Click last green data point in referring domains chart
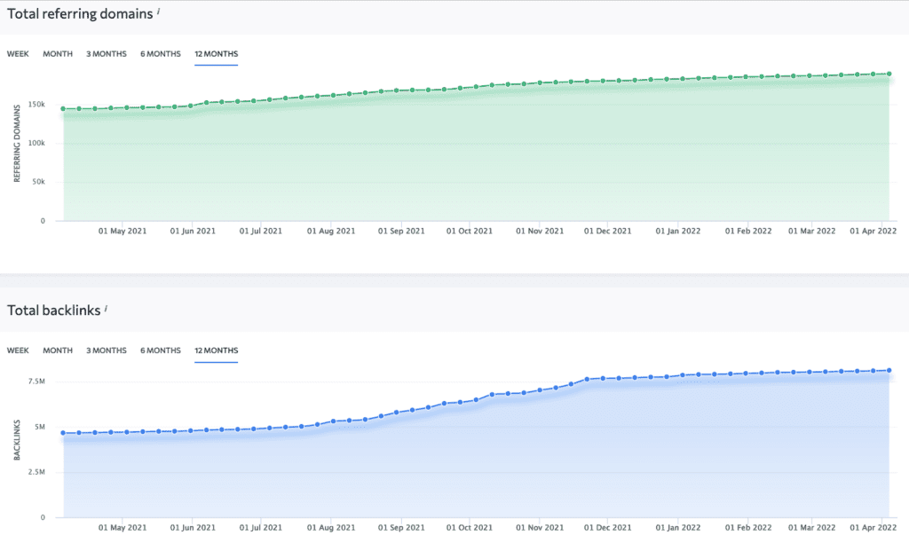 [x=889, y=74]
